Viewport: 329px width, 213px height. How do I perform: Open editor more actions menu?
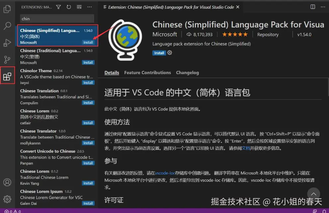coord(323,7)
